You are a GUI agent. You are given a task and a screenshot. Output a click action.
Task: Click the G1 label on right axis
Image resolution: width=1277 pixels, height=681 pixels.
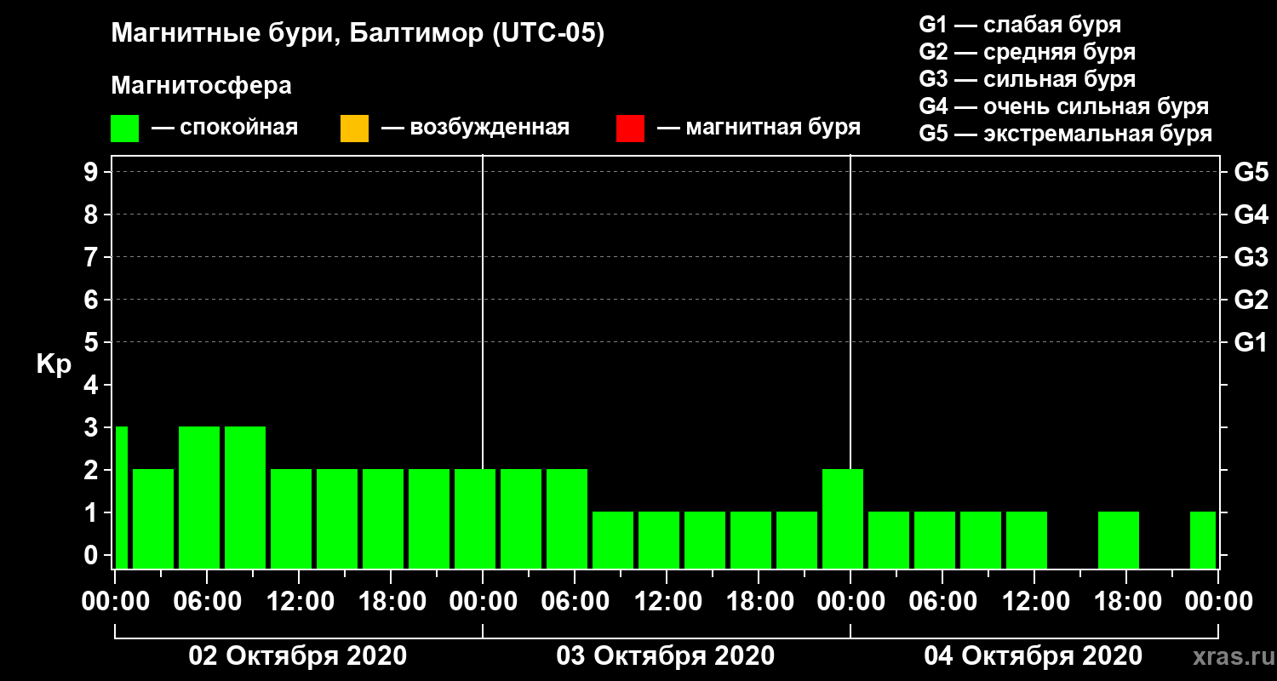point(1251,343)
